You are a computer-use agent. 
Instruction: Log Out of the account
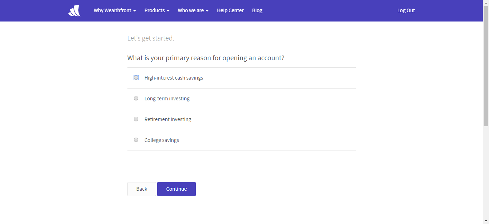[x=406, y=11]
